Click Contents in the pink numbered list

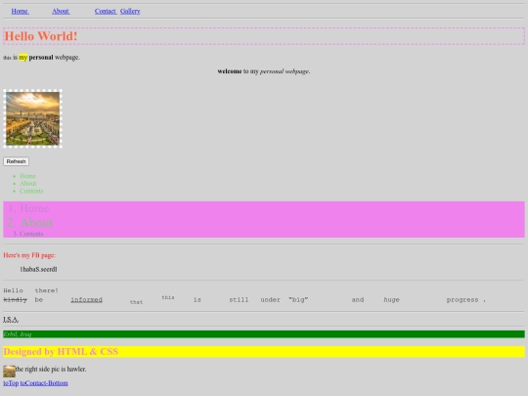pos(31,234)
